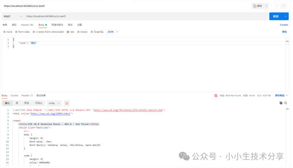The width and height of the screenshot is (293, 168).
Task: Toggle the line wrap icon in response
Action: [67, 103]
